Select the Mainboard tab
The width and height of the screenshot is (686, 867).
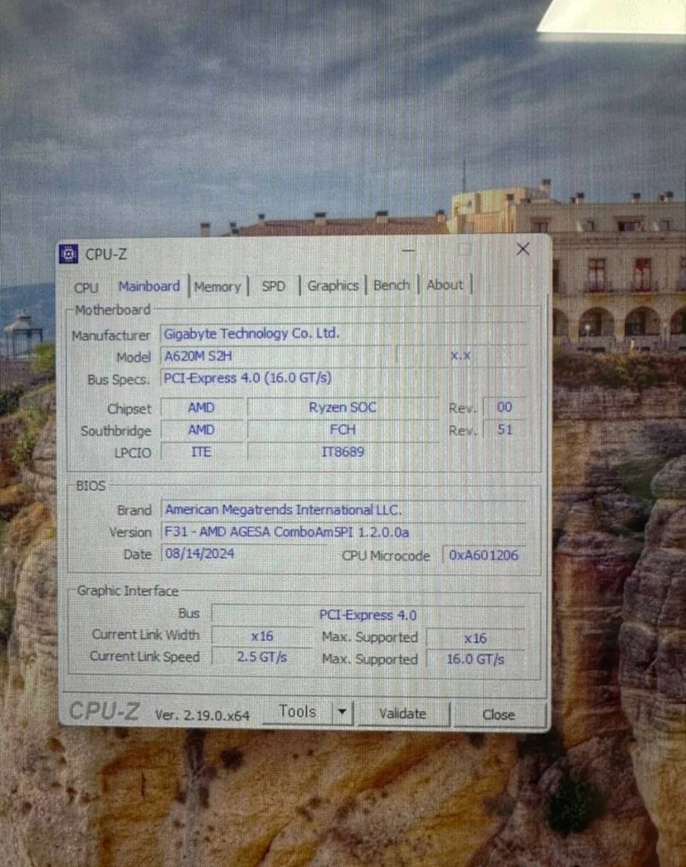149,286
